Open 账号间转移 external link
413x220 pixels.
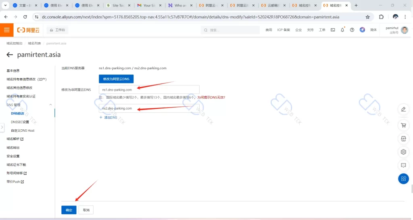17,173
